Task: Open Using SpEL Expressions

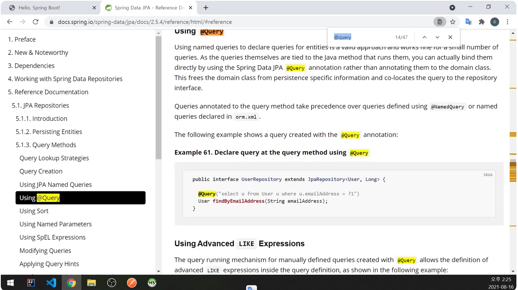Action: [x=52, y=237]
